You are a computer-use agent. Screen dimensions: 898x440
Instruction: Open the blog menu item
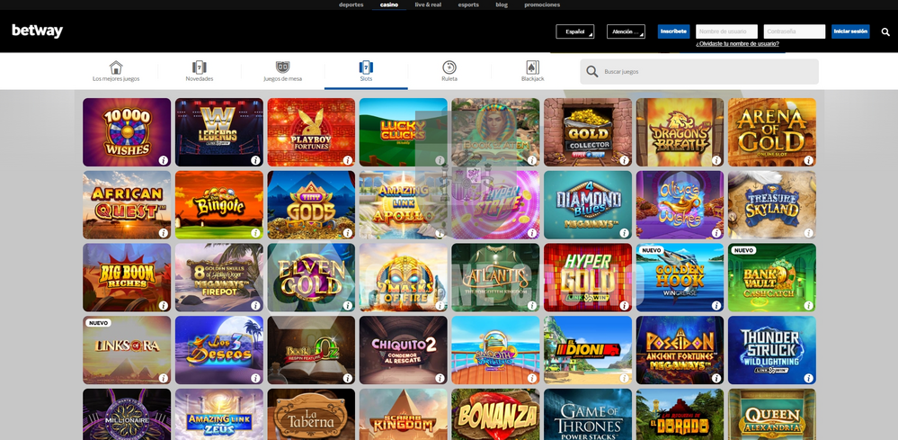click(x=502, y=4)
